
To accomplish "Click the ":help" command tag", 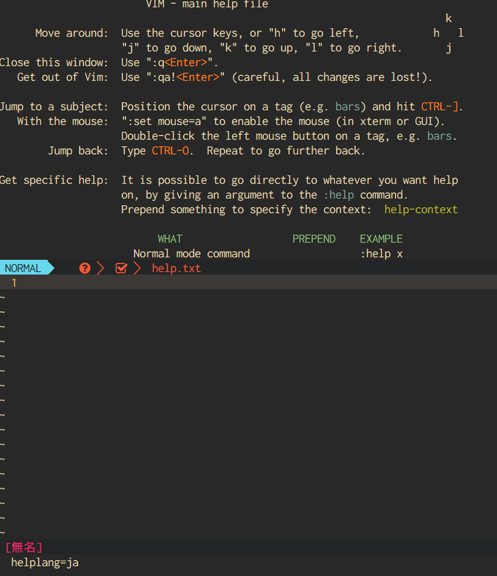I will 338,194.
